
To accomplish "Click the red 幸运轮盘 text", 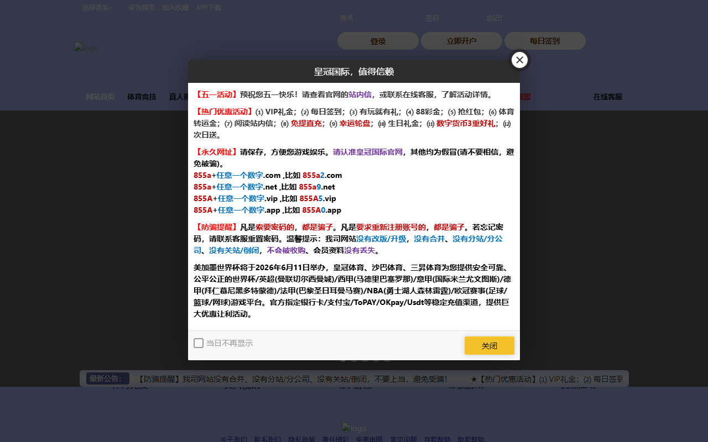I will pyautogui.click(x=355, y=123).
